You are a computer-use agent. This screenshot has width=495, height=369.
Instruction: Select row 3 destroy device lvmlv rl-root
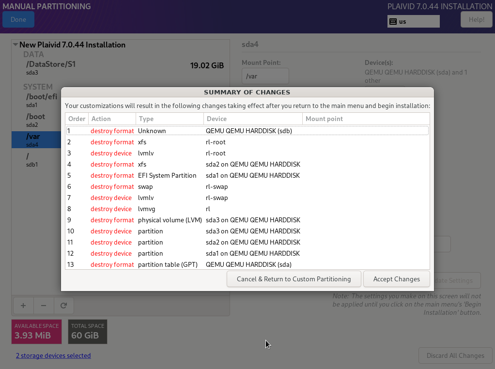(247, 153)
